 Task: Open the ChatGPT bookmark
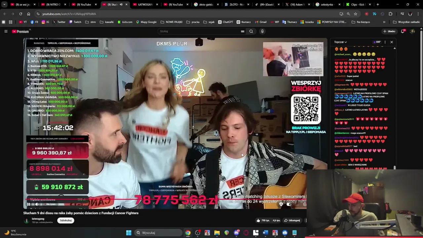click(x=225, y=22)
